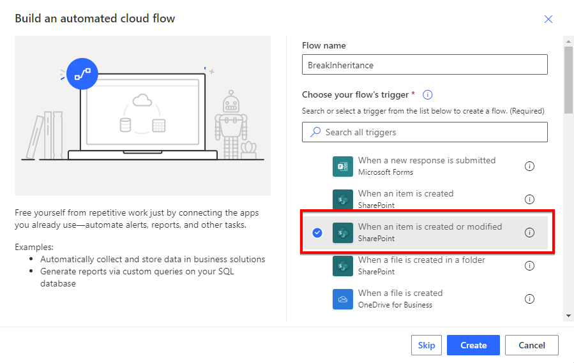This screenshot has width=574, height=363.
Task: Show info for item created or modified trigger
Action: pos(529,233)
